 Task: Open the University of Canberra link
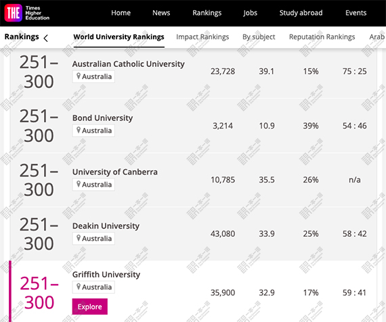click(115, 172)
